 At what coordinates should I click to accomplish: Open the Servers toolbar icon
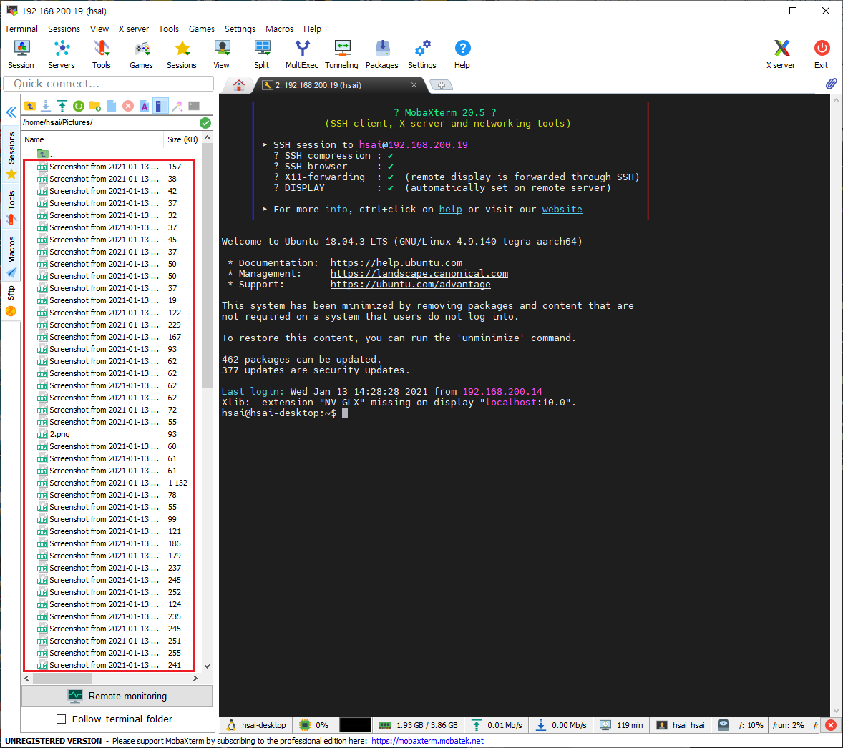click(x=62, y=54)
